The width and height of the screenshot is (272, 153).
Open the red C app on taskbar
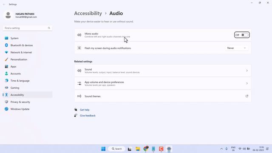[161, 149]
